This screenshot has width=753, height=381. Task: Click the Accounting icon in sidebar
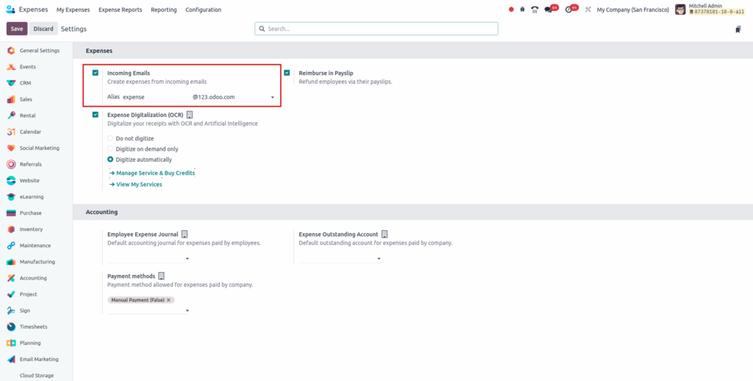point(11,278)
